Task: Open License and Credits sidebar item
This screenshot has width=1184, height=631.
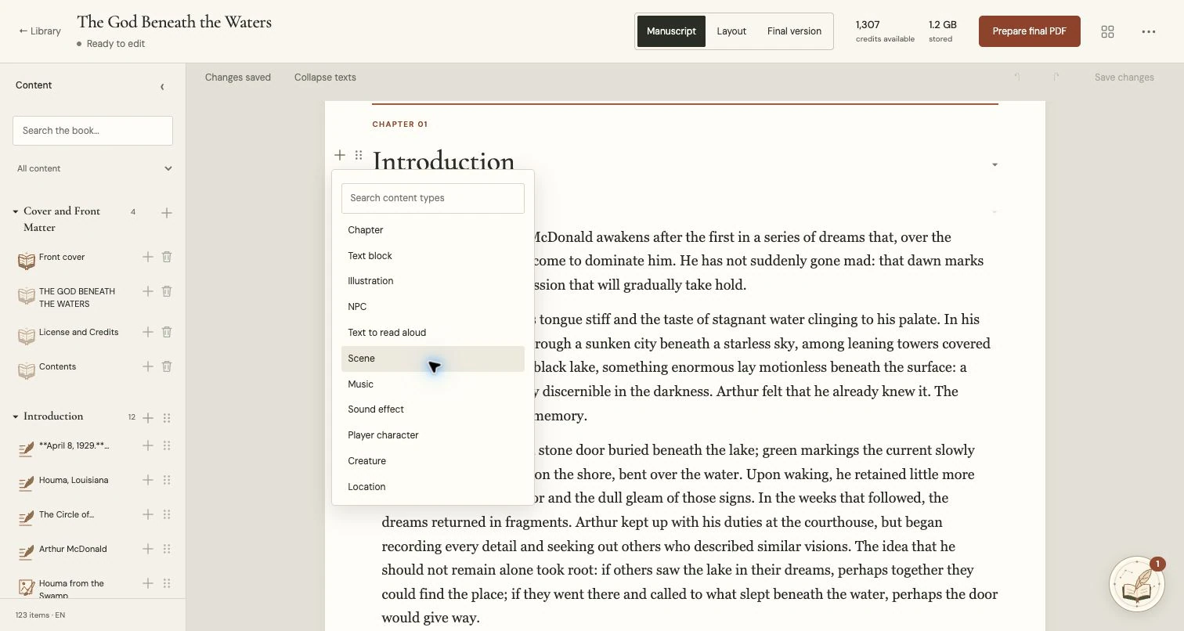Action: [78, 332]
